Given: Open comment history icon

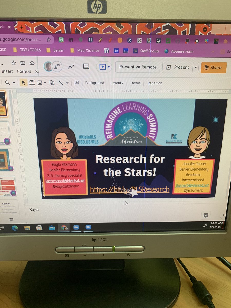Looking at the screenshot, I should point(86,67).
